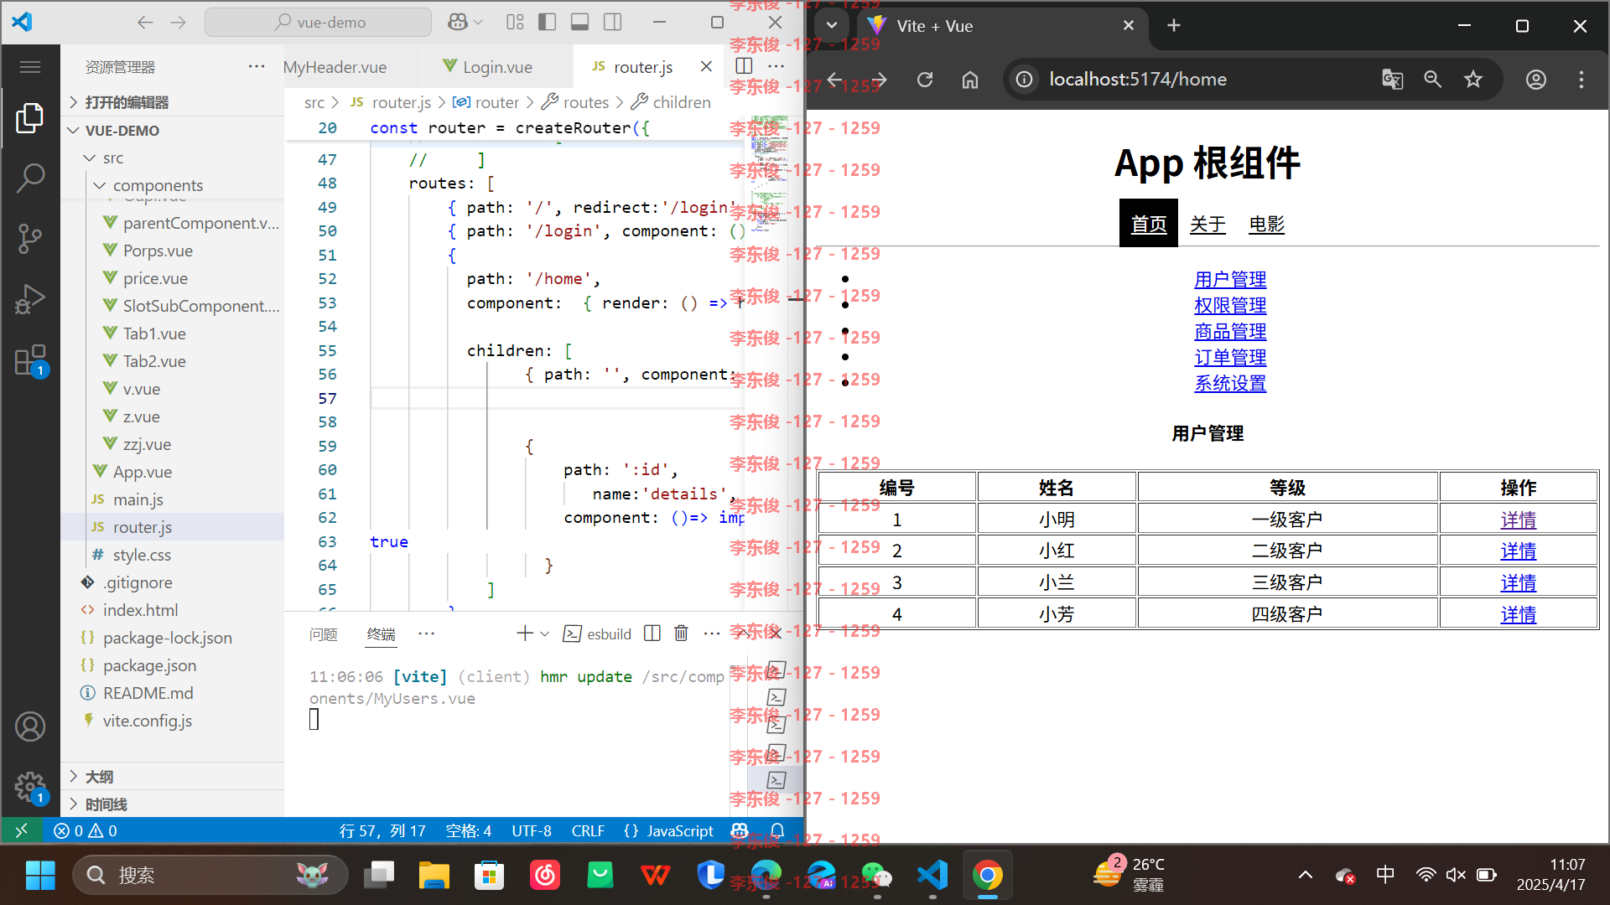The width and height of the screenshot is (1610, 905).
Task: Launch Chrome from Windows taskbar
Action: click(x=988, y=876)
